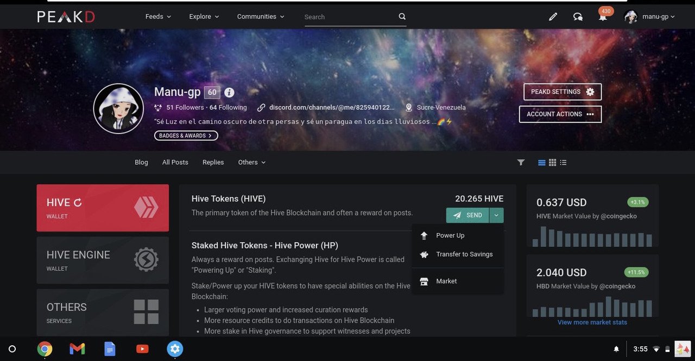695x361 pixels.
Task: Click the 64 Following link
Action: click(228, 107)
